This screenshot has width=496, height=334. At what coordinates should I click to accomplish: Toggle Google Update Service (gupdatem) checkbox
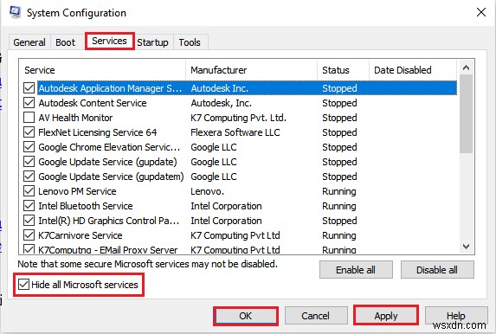pos(29,177)
